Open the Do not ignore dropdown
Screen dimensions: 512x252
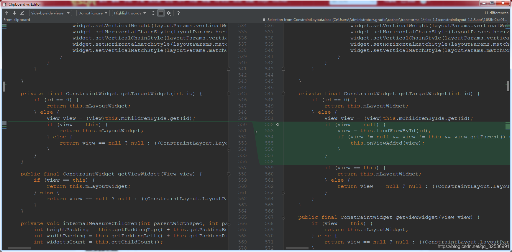[93, 13]
